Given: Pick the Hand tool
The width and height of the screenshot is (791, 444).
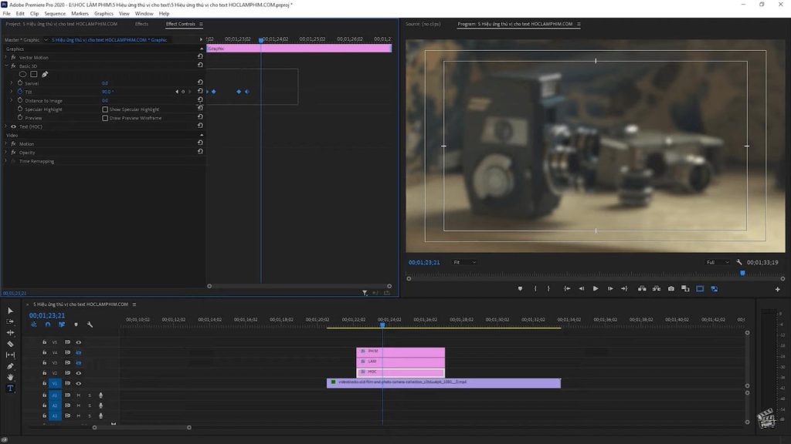Looking at the screenshot, I should [10, 377].
